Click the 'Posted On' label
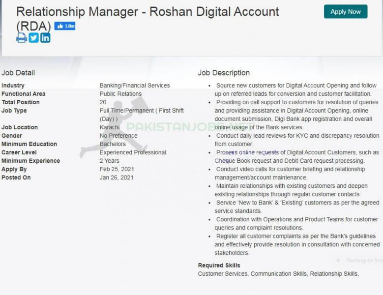The height and width of the screenshot is (295, 383). coord(16,177)
